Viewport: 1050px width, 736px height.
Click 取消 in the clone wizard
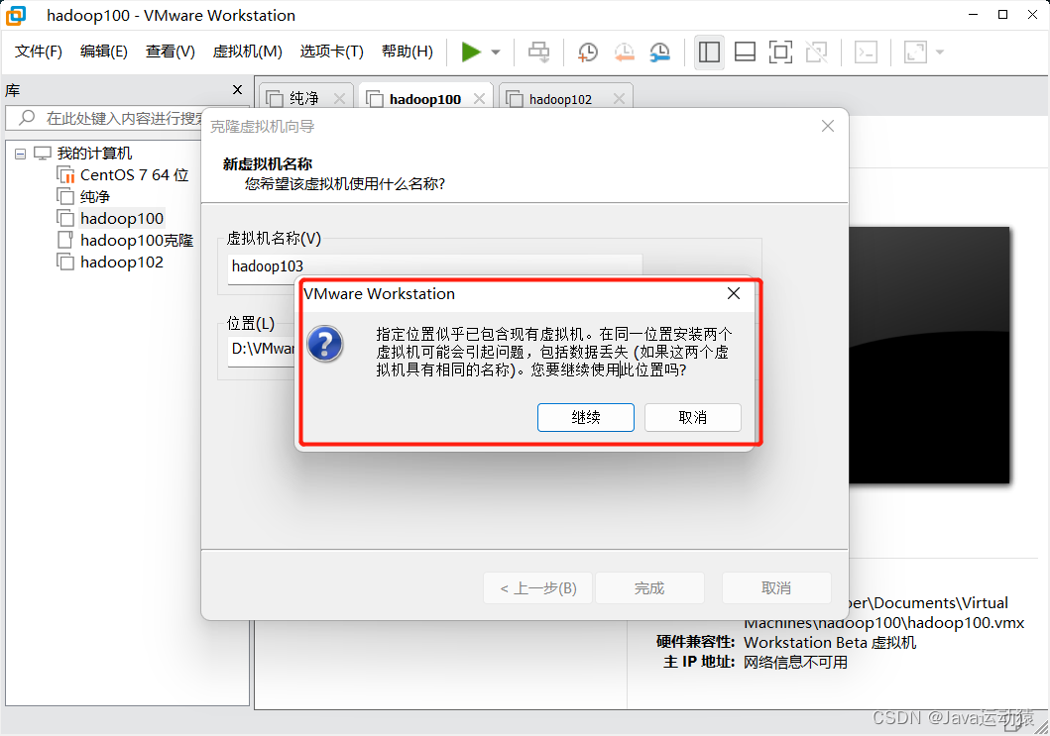click(776, 588)
